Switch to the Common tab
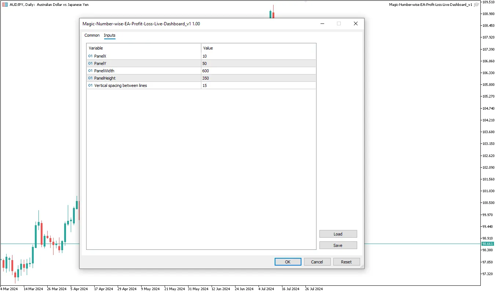The image size is (498, 292). point(92,35)
